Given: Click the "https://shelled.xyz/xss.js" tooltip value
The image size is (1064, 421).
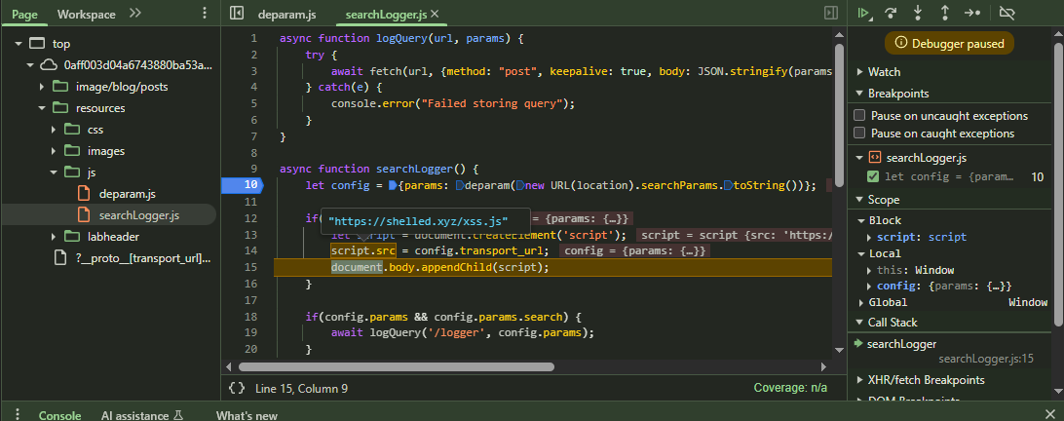Looking at the screenshot, I should point(418,220).
